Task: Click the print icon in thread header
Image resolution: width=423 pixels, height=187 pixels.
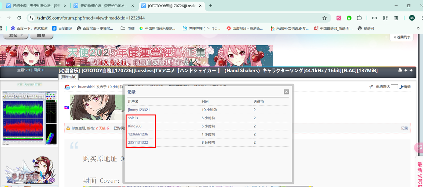Action: 400,70
